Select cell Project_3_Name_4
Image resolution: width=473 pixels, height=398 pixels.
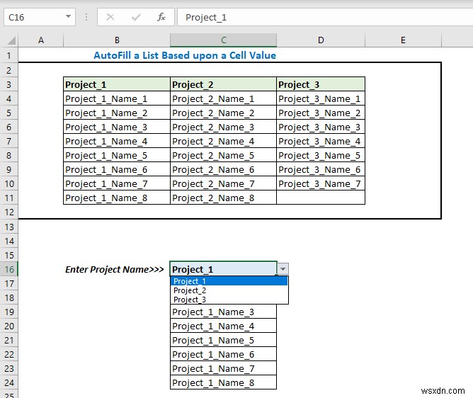[x=321, y=141]
